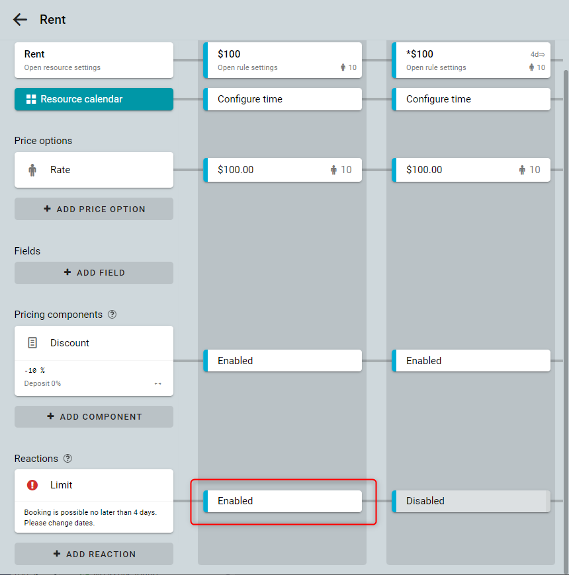569x575 pixels.
Task: Toggle second column Discount Enabled cell
Action: 471,361
